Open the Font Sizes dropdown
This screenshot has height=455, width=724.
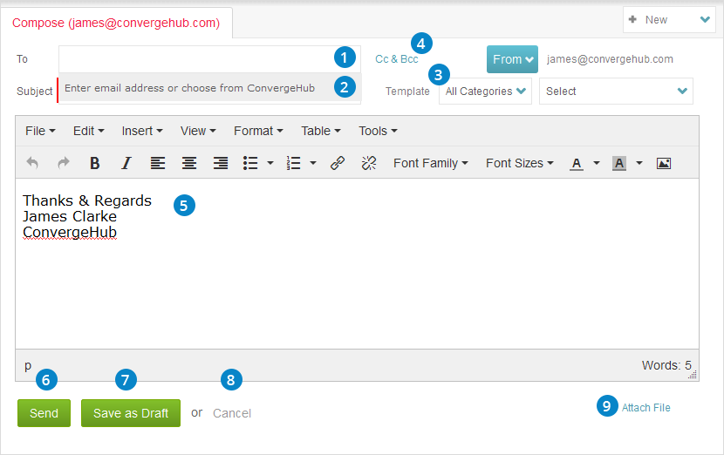[x=520, y=163]
